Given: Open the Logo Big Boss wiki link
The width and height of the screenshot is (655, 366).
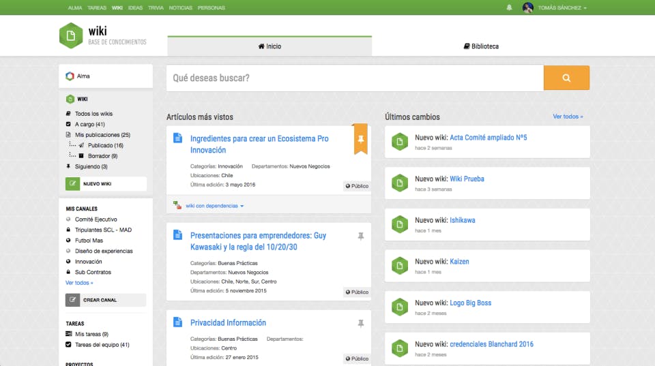Looking at the screenshot, I should pos(470,303).
